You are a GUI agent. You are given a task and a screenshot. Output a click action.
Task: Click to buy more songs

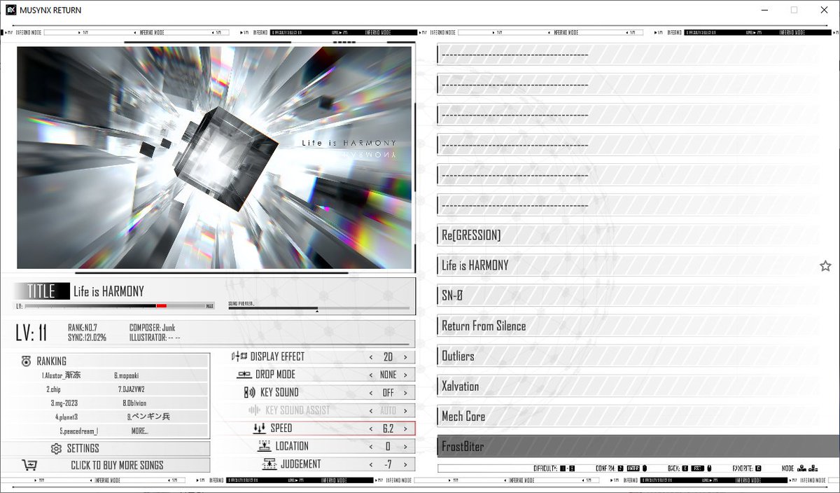coord(105,465)
